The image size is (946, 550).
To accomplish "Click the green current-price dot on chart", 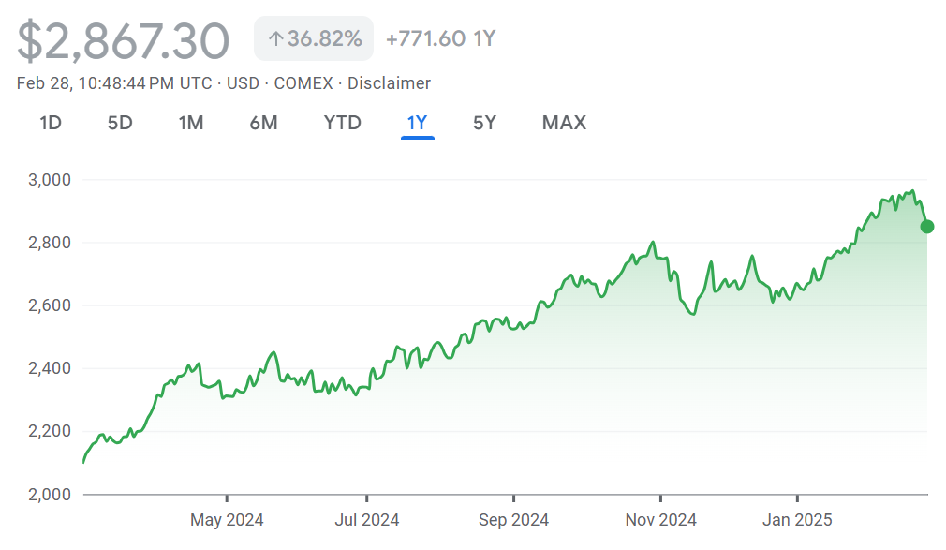I will 927,227.
